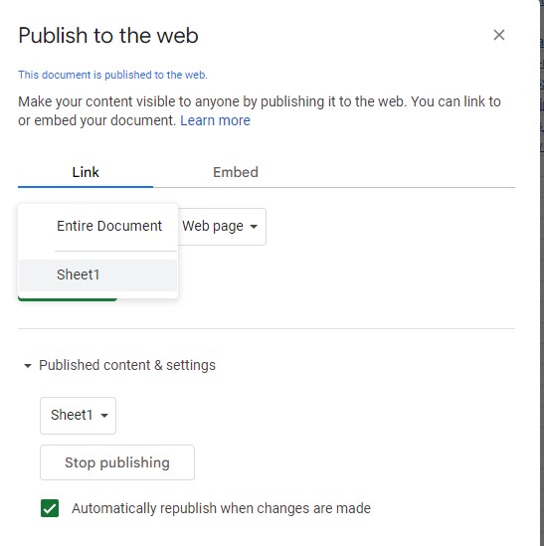Switch to the Embed tab
Image resolution: width=544 pixels, height=546 pixels.
pos(236,172)
